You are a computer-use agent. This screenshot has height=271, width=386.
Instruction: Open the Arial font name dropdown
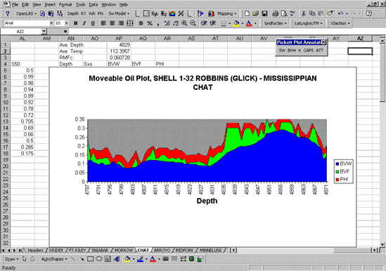(x=51, y=23)
